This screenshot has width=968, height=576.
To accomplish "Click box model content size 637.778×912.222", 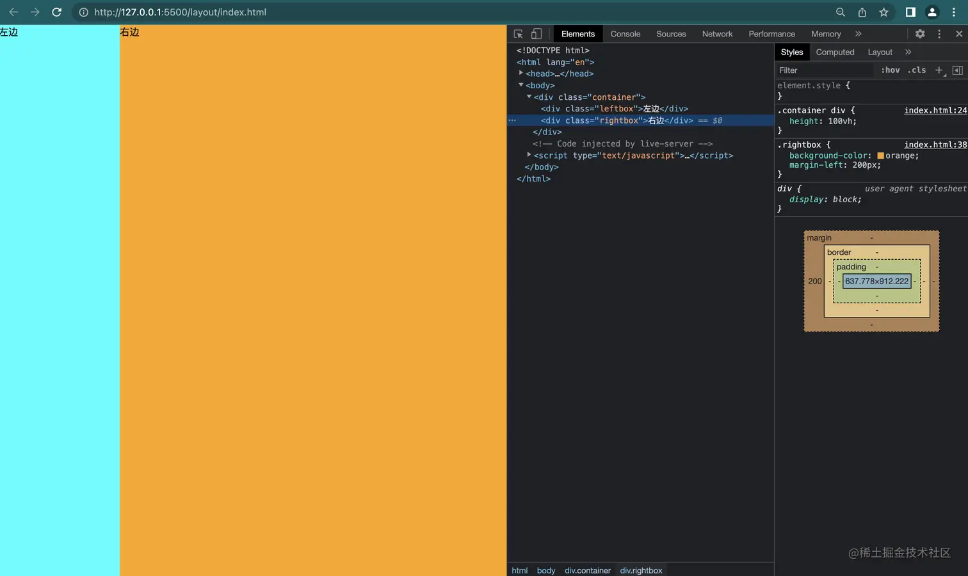I will click(876, 281).
